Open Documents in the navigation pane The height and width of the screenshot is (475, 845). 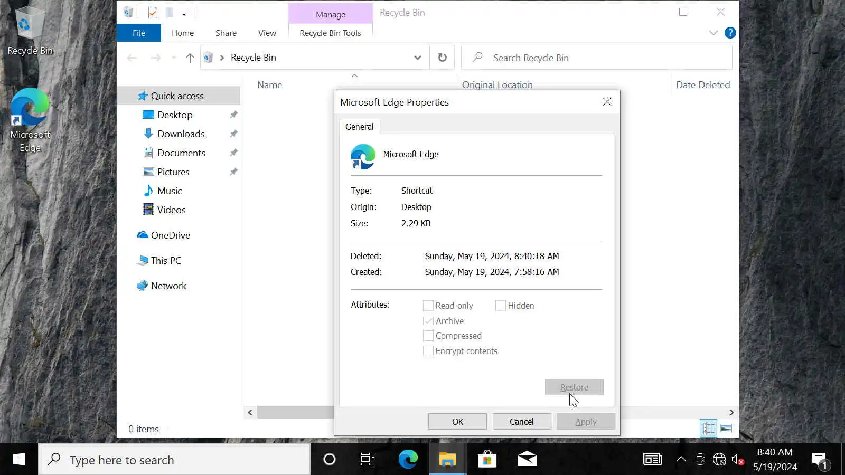coord(181,153)
